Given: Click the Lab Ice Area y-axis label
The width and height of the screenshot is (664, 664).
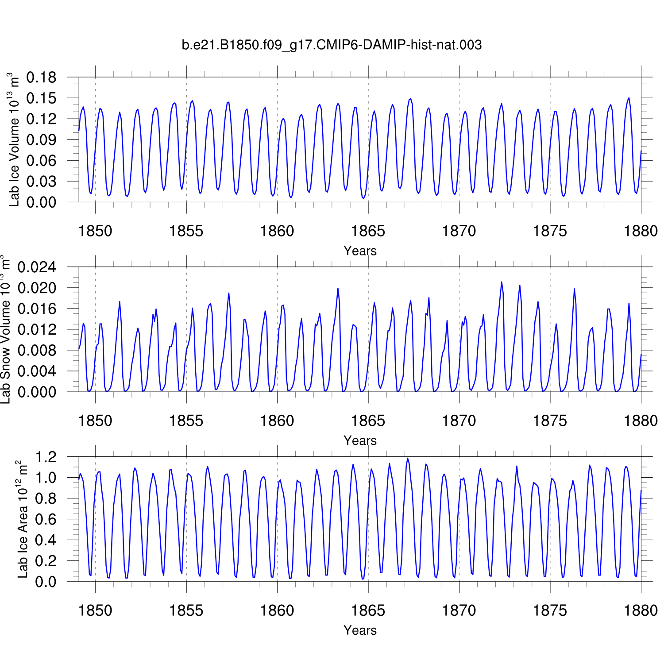Looking at the screenshot, I should click(x=22, y=519).
